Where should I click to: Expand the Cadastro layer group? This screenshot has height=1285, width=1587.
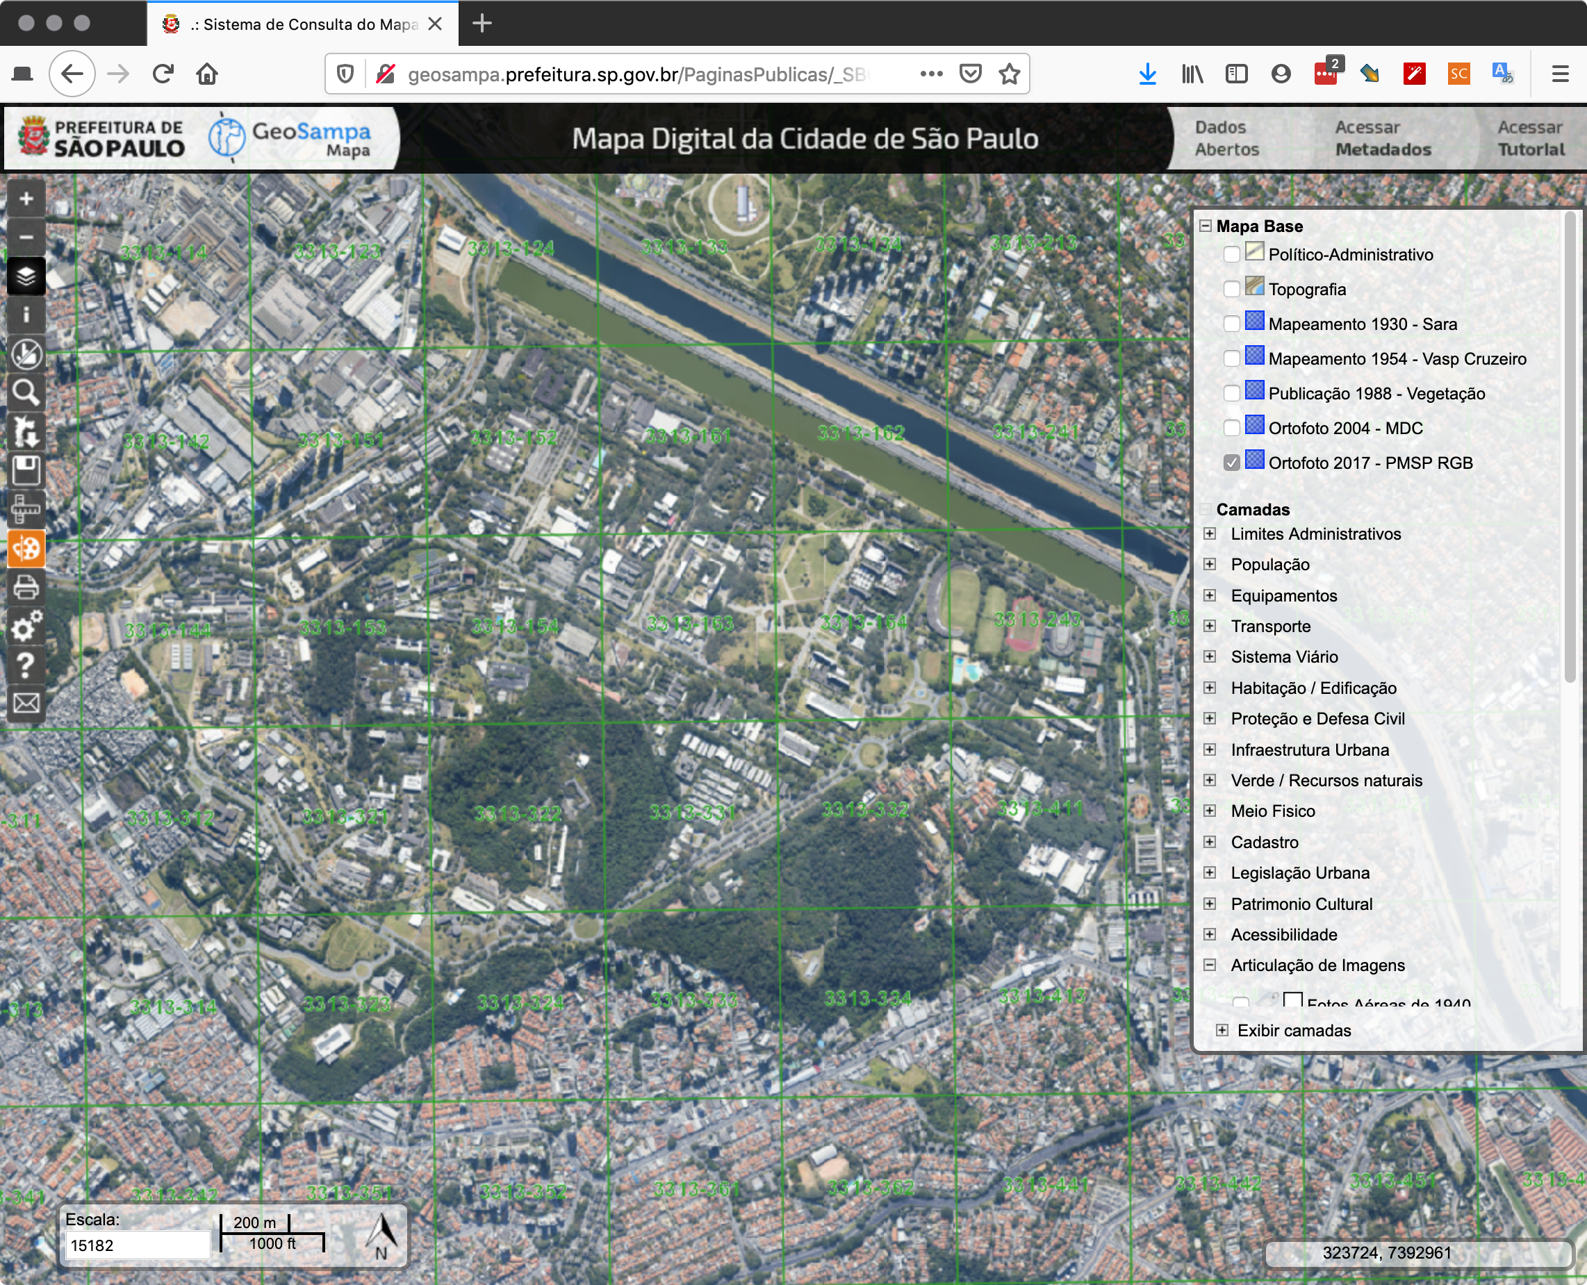[1209, 843]
